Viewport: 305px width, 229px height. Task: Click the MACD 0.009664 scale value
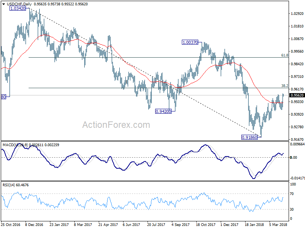(297, 144)
